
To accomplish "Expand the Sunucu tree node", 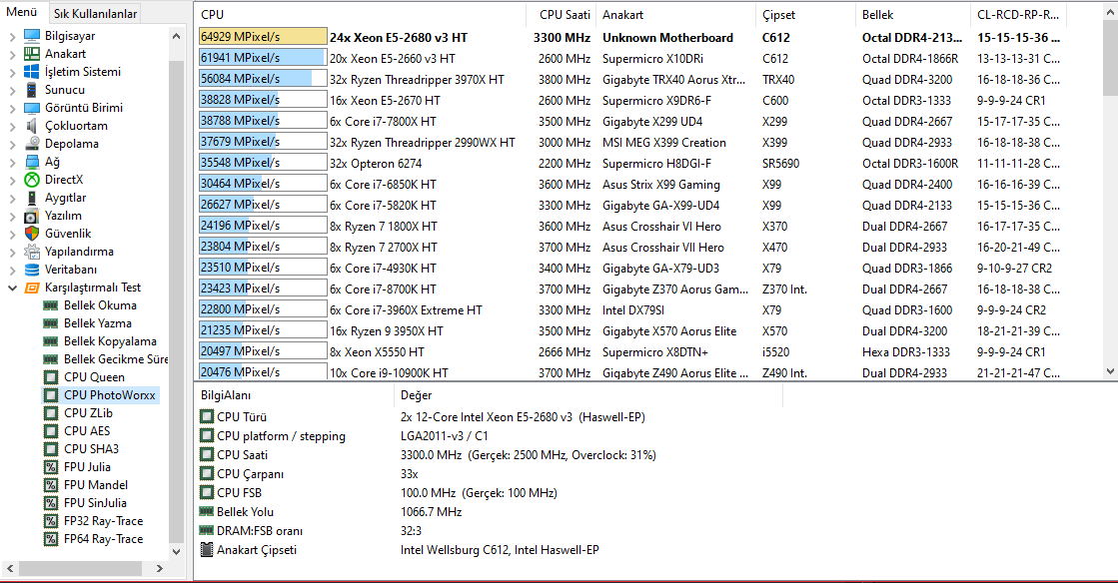I will [x=12, y=90].
